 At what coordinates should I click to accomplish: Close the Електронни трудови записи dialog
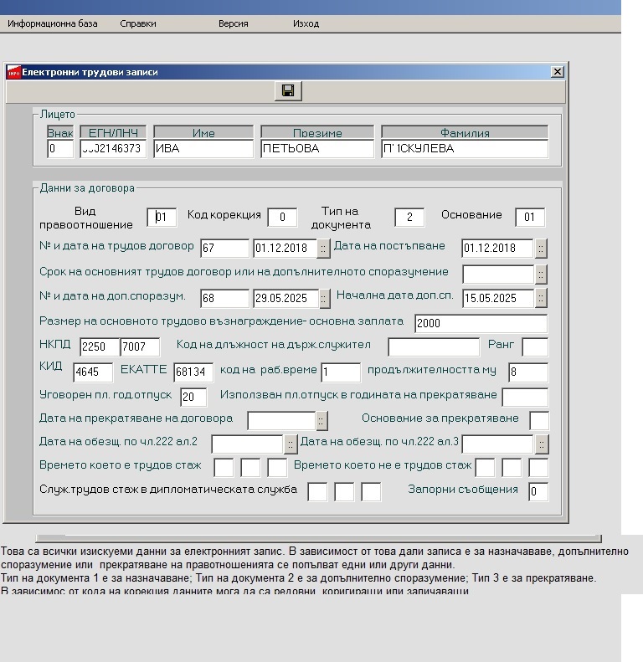(558, 72)
